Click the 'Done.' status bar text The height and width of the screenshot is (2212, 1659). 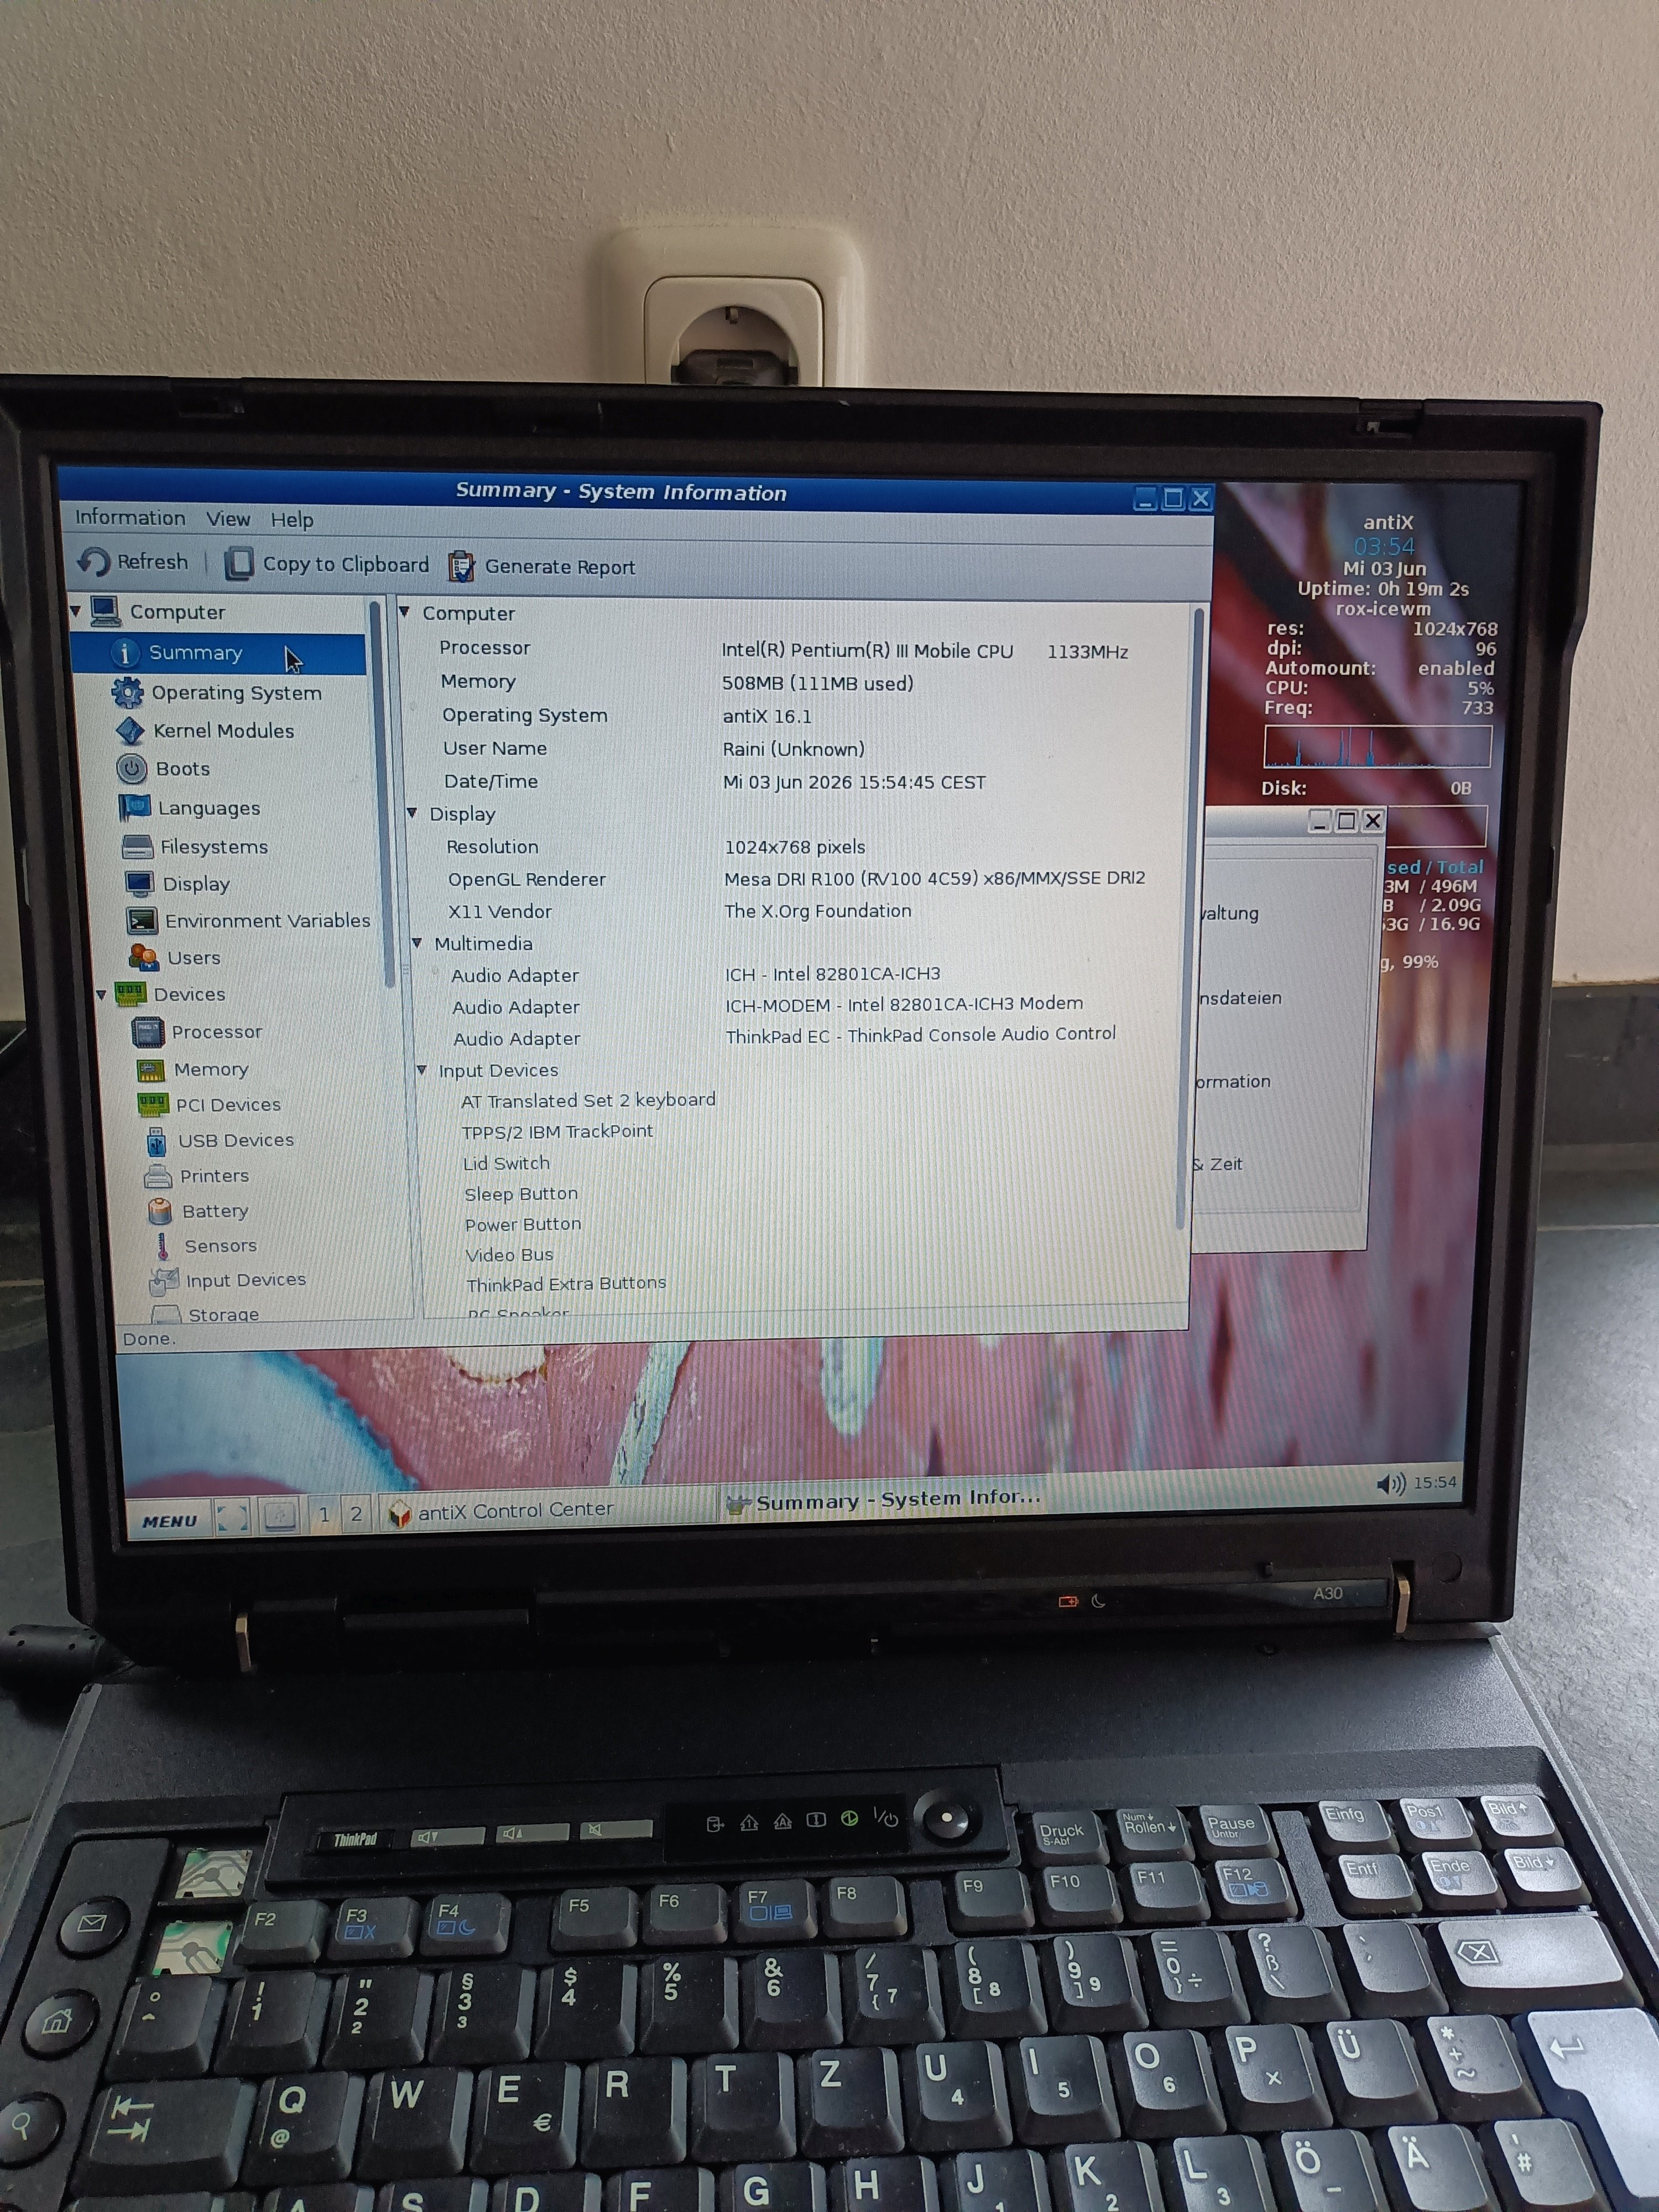click(149, 1338)
